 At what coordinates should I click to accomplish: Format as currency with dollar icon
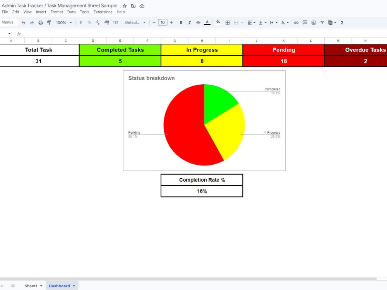click(81, 22)
